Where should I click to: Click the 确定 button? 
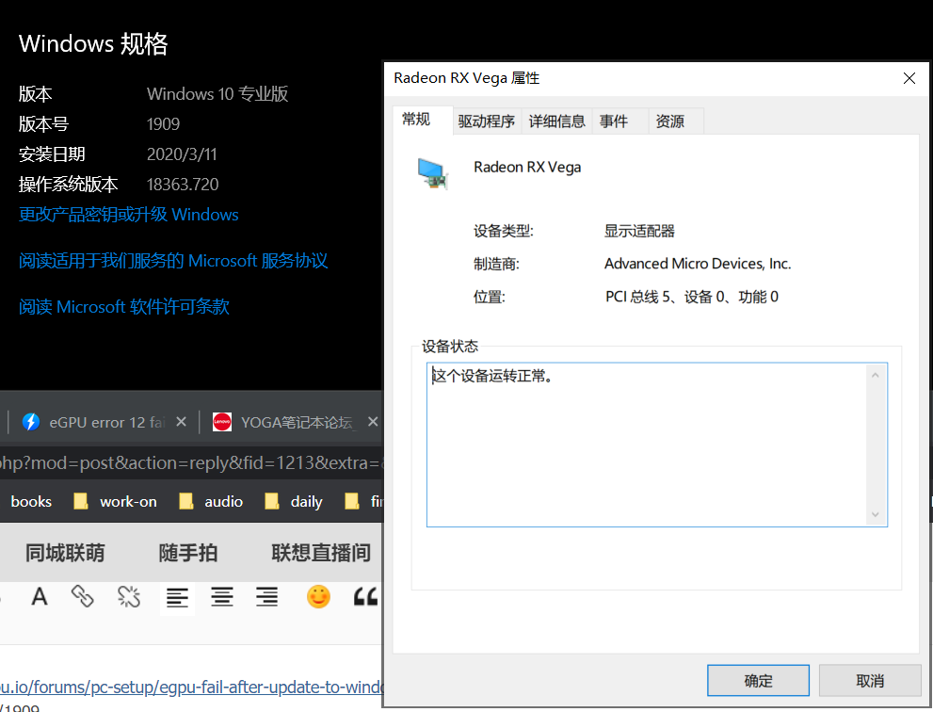(x=758, y=680)
